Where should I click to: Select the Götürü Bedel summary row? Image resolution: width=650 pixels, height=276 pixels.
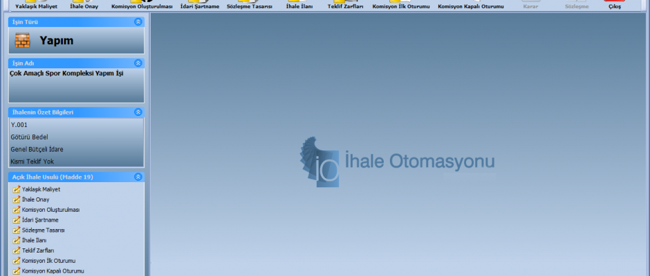30,137
